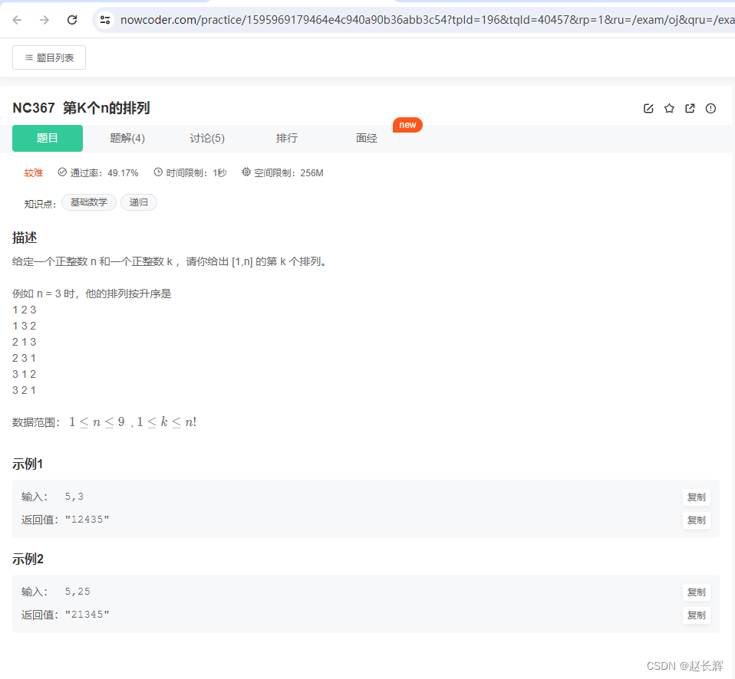735x679 pixels.
Task: Click the 数据范围 constraint formula line
Action: point(104,422)
